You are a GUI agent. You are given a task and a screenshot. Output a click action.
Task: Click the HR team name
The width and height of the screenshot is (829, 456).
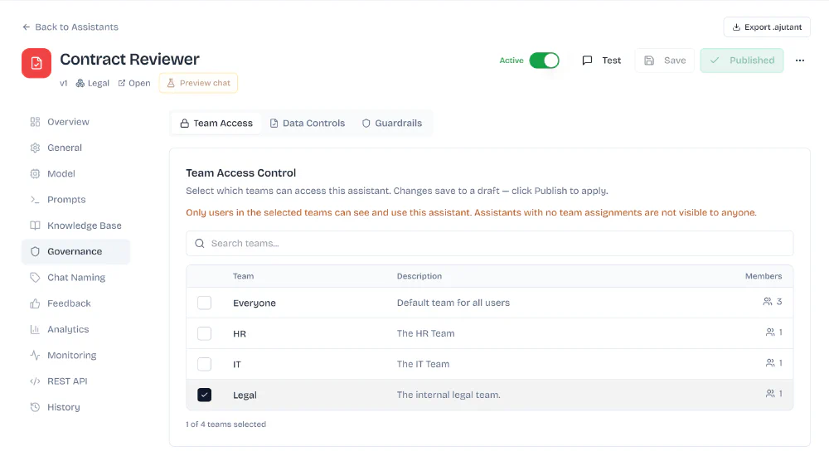pos(240,334)
